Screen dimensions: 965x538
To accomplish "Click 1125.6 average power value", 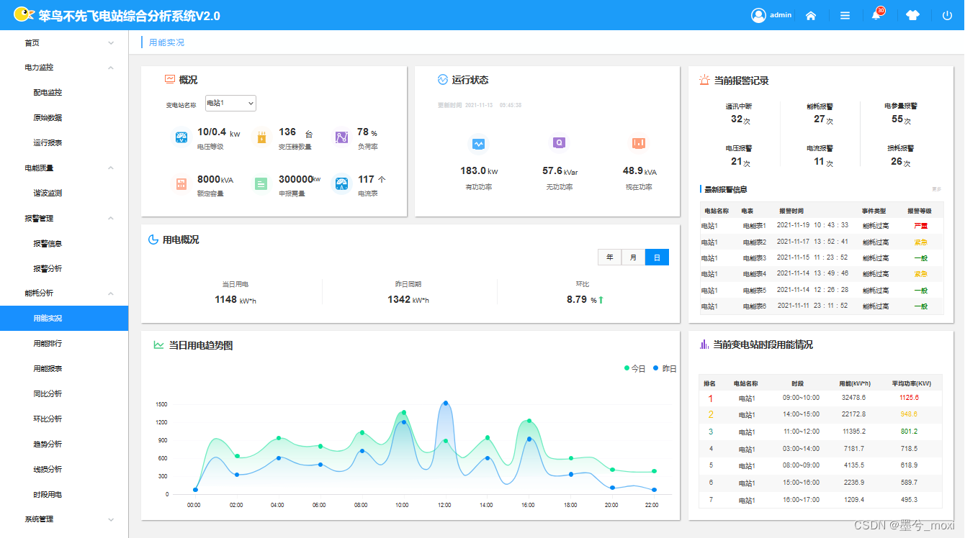I will (x=909, y=398).
